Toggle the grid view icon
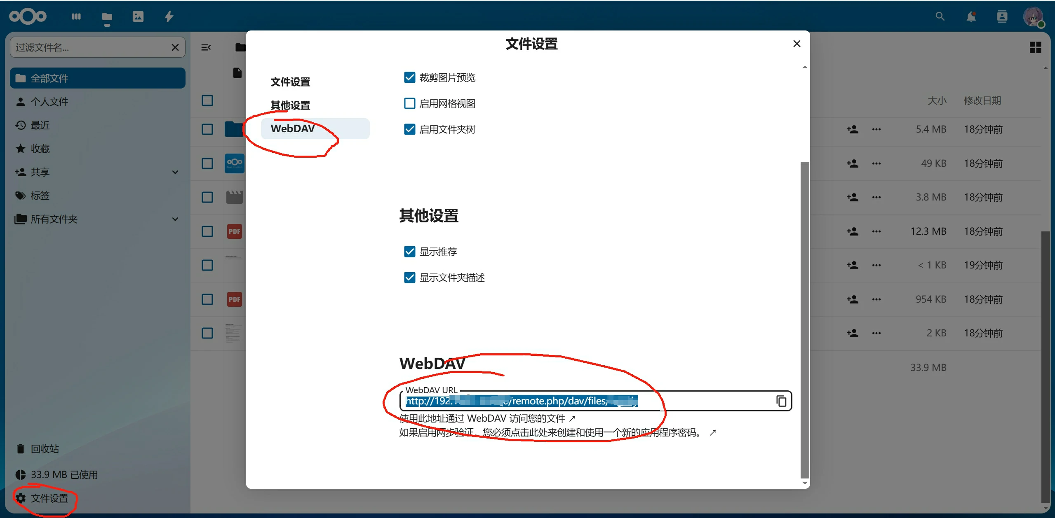This screenshot has height=518, width=1055. pos(1035,47)
